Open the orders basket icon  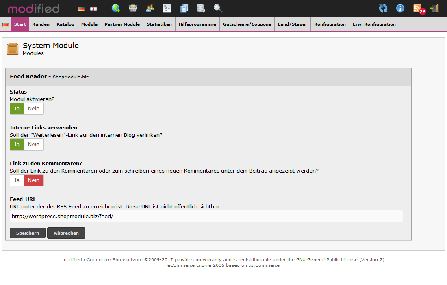click(133, 8)
